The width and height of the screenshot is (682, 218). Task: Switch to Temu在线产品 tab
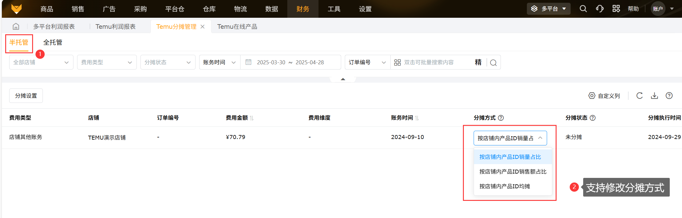point(237,27)
